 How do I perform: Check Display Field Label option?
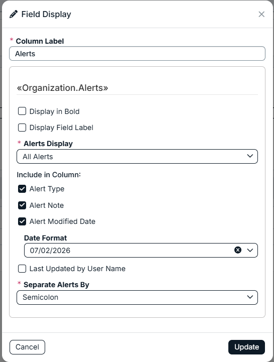point(22,128)
